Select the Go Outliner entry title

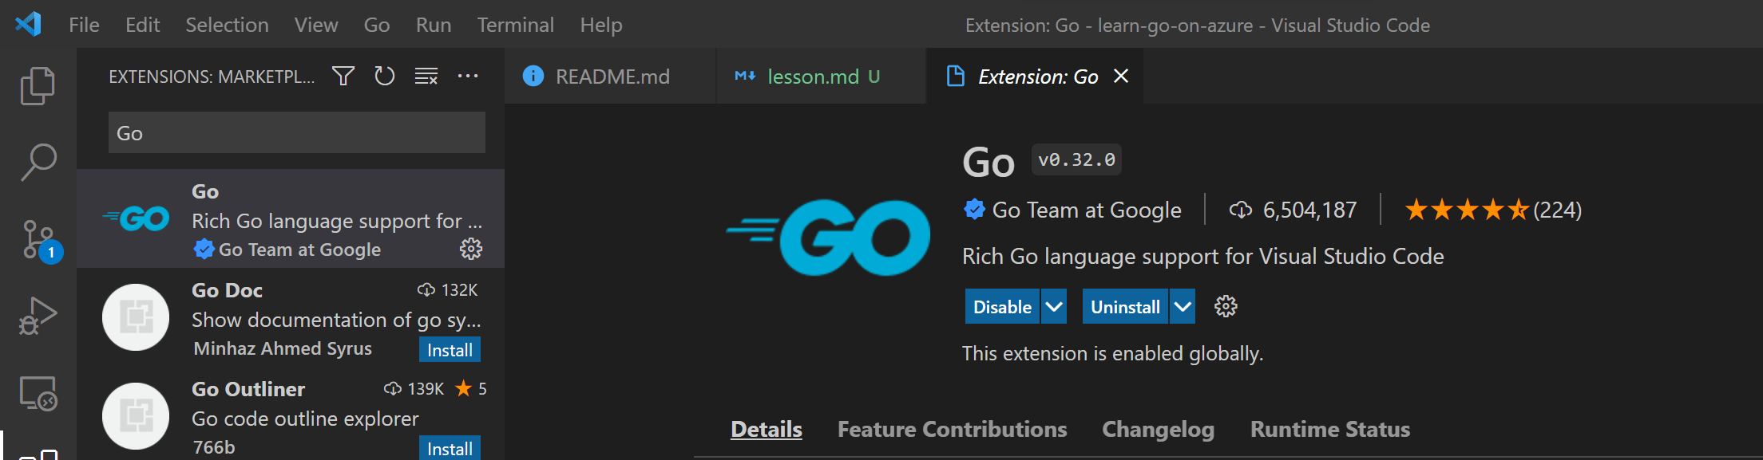(248, 389)
